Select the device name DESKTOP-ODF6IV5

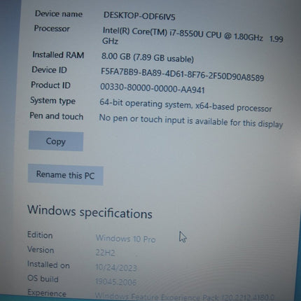[x=139, y=16]
